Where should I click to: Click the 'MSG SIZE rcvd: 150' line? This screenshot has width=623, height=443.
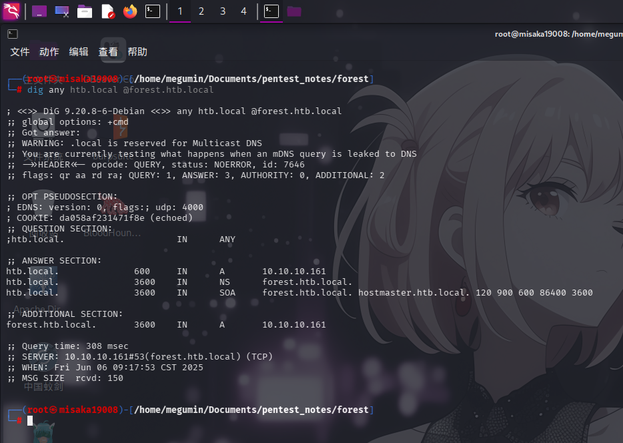click(x=65, y=378)
